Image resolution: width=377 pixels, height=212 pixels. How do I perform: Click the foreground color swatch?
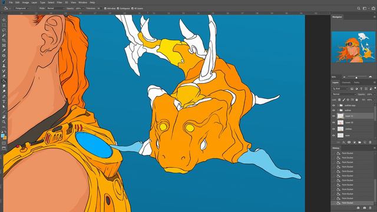(2, 136)
